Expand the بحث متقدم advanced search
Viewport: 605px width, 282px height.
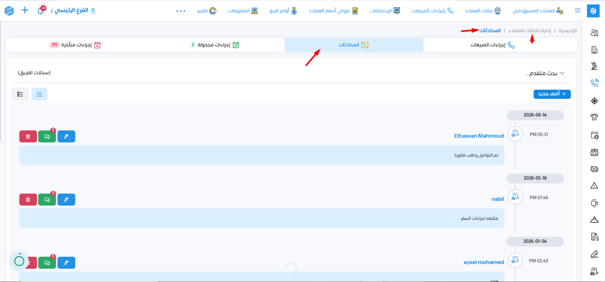[544, 73]
